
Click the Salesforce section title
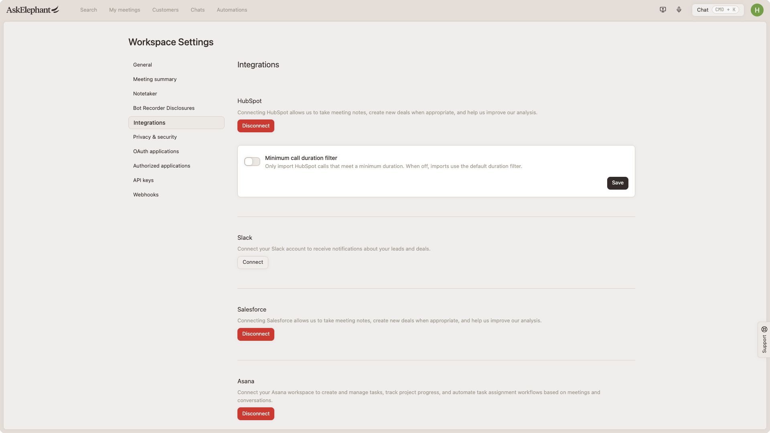[x=252, y=310]
